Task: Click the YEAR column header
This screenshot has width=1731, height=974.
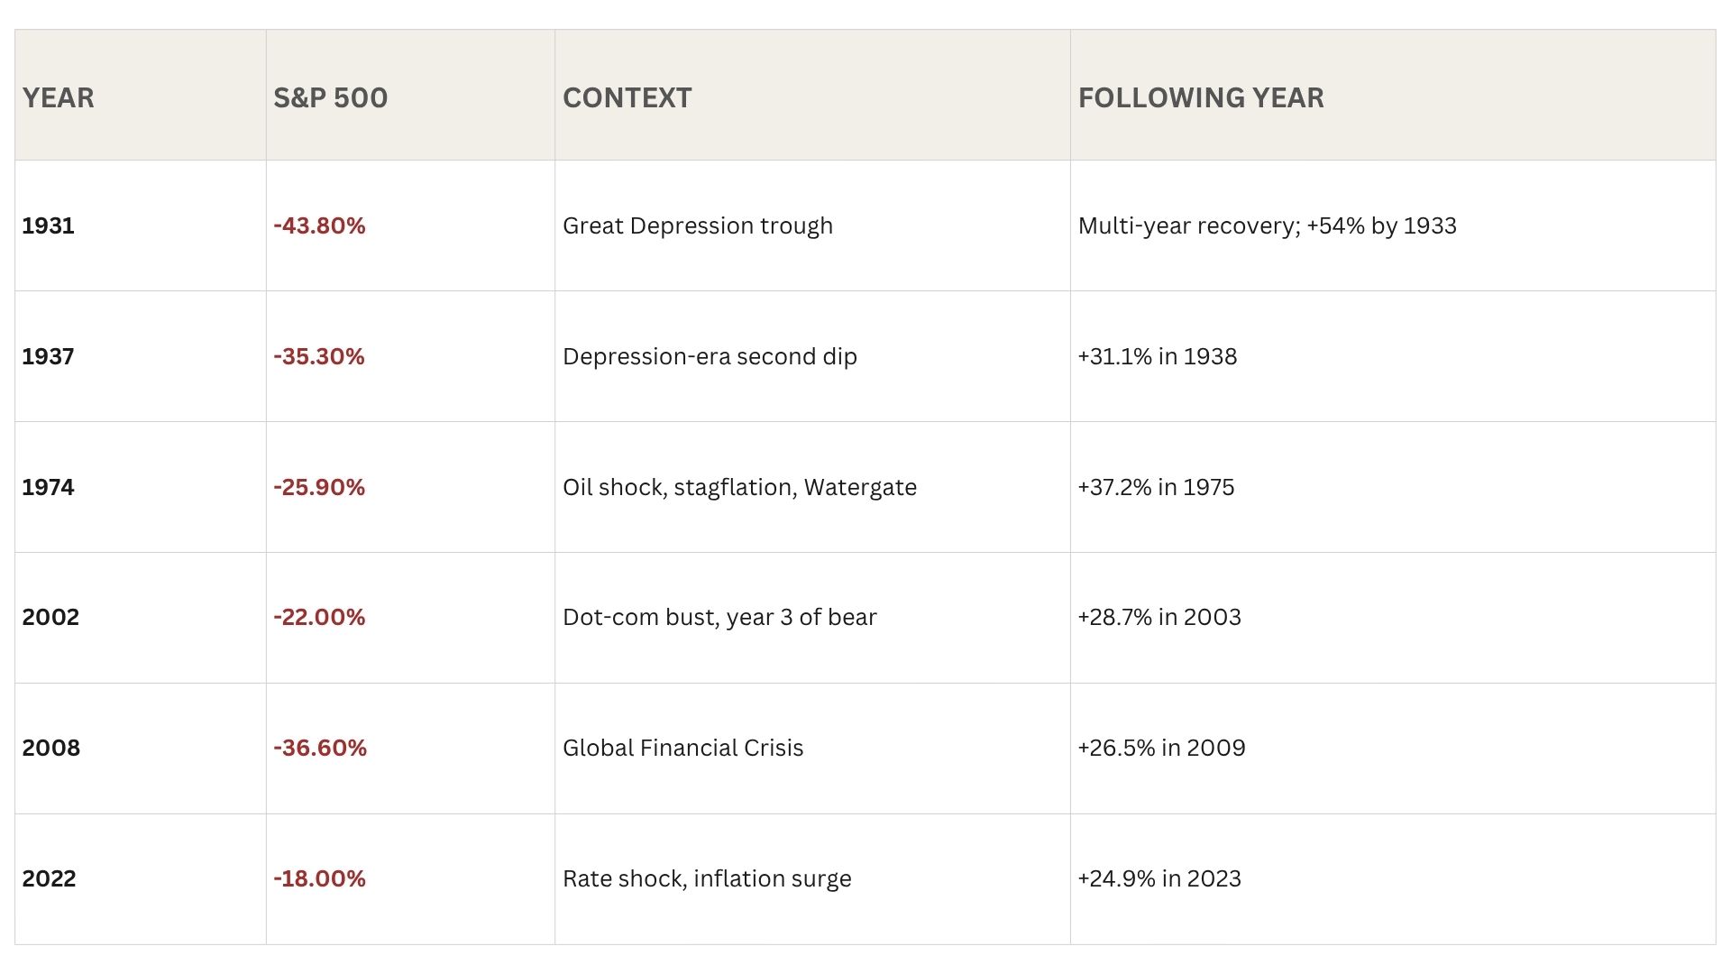Action: 59,97
